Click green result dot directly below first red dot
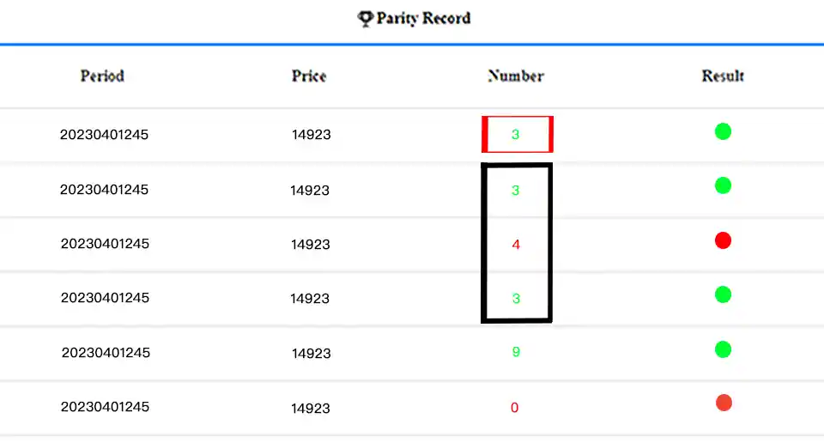 coord(723,294)
